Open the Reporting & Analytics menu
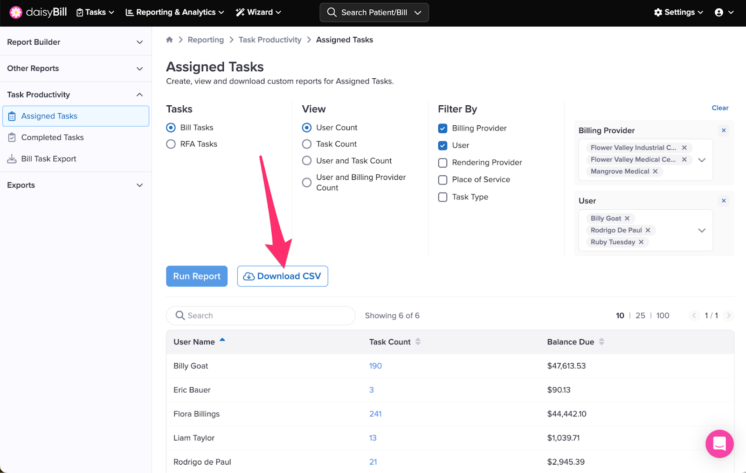Image resolution: width=746 pixels, height=473 pixels. [x=175, y=13]
